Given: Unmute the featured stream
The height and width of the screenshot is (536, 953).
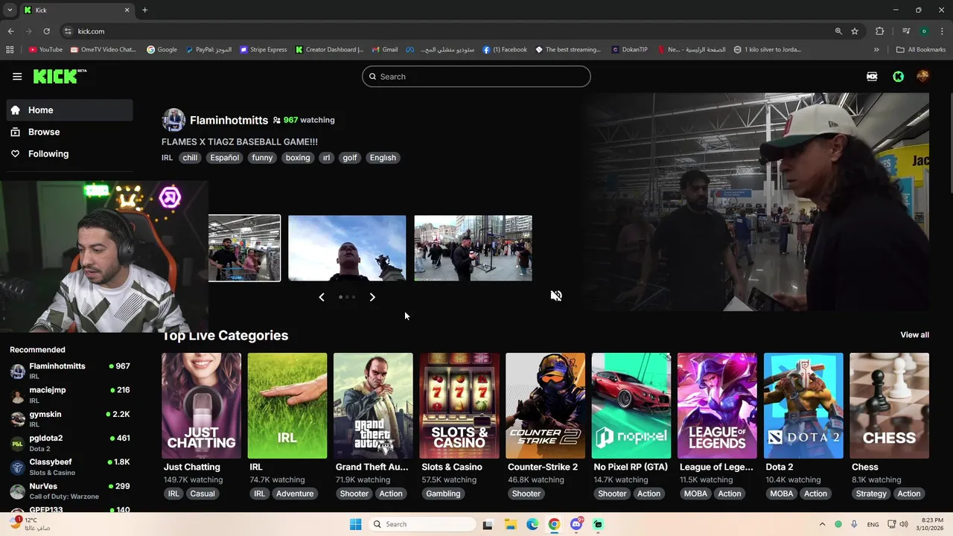Looking at the screenshot, I should coord(556,296).
